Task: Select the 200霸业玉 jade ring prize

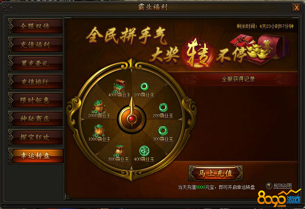Action: (x=163, y=107)
